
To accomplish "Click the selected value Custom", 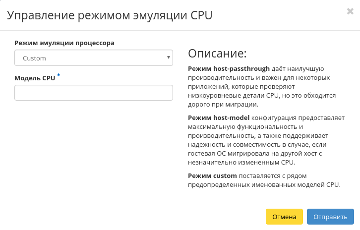I will coord(35,58).
